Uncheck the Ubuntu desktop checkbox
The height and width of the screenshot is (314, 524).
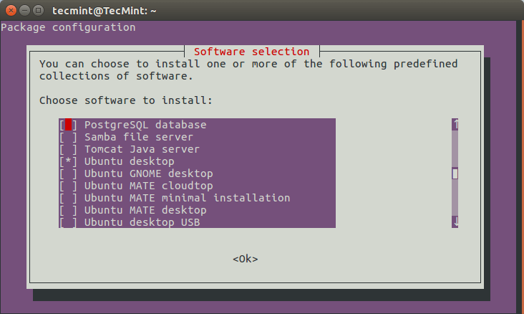pyautogui.click(x=69, y=161)
